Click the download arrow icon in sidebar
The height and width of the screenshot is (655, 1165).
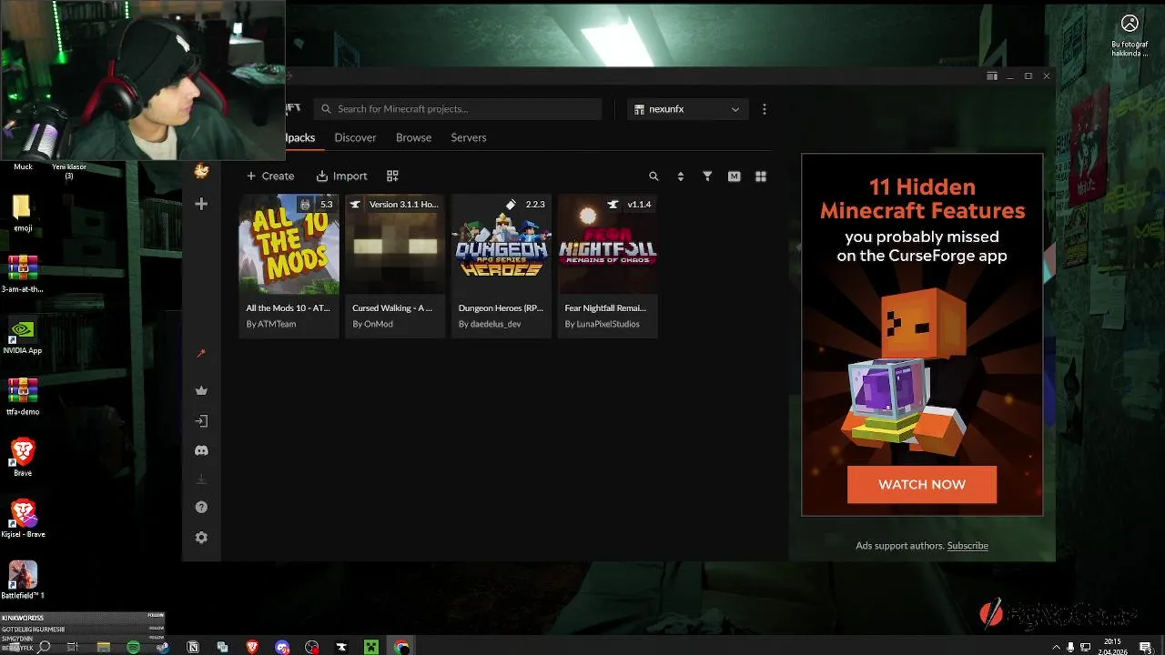pyautogui.click(x=201, y=479)
